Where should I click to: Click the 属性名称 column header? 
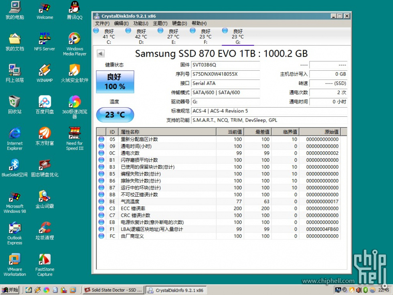pyautogui.click(x=167, y=132)
